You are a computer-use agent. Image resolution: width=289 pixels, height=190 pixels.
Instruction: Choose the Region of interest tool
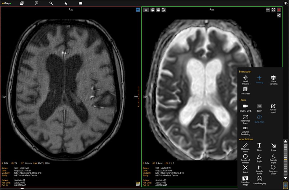pyautogui.click(x=245, y=158)
